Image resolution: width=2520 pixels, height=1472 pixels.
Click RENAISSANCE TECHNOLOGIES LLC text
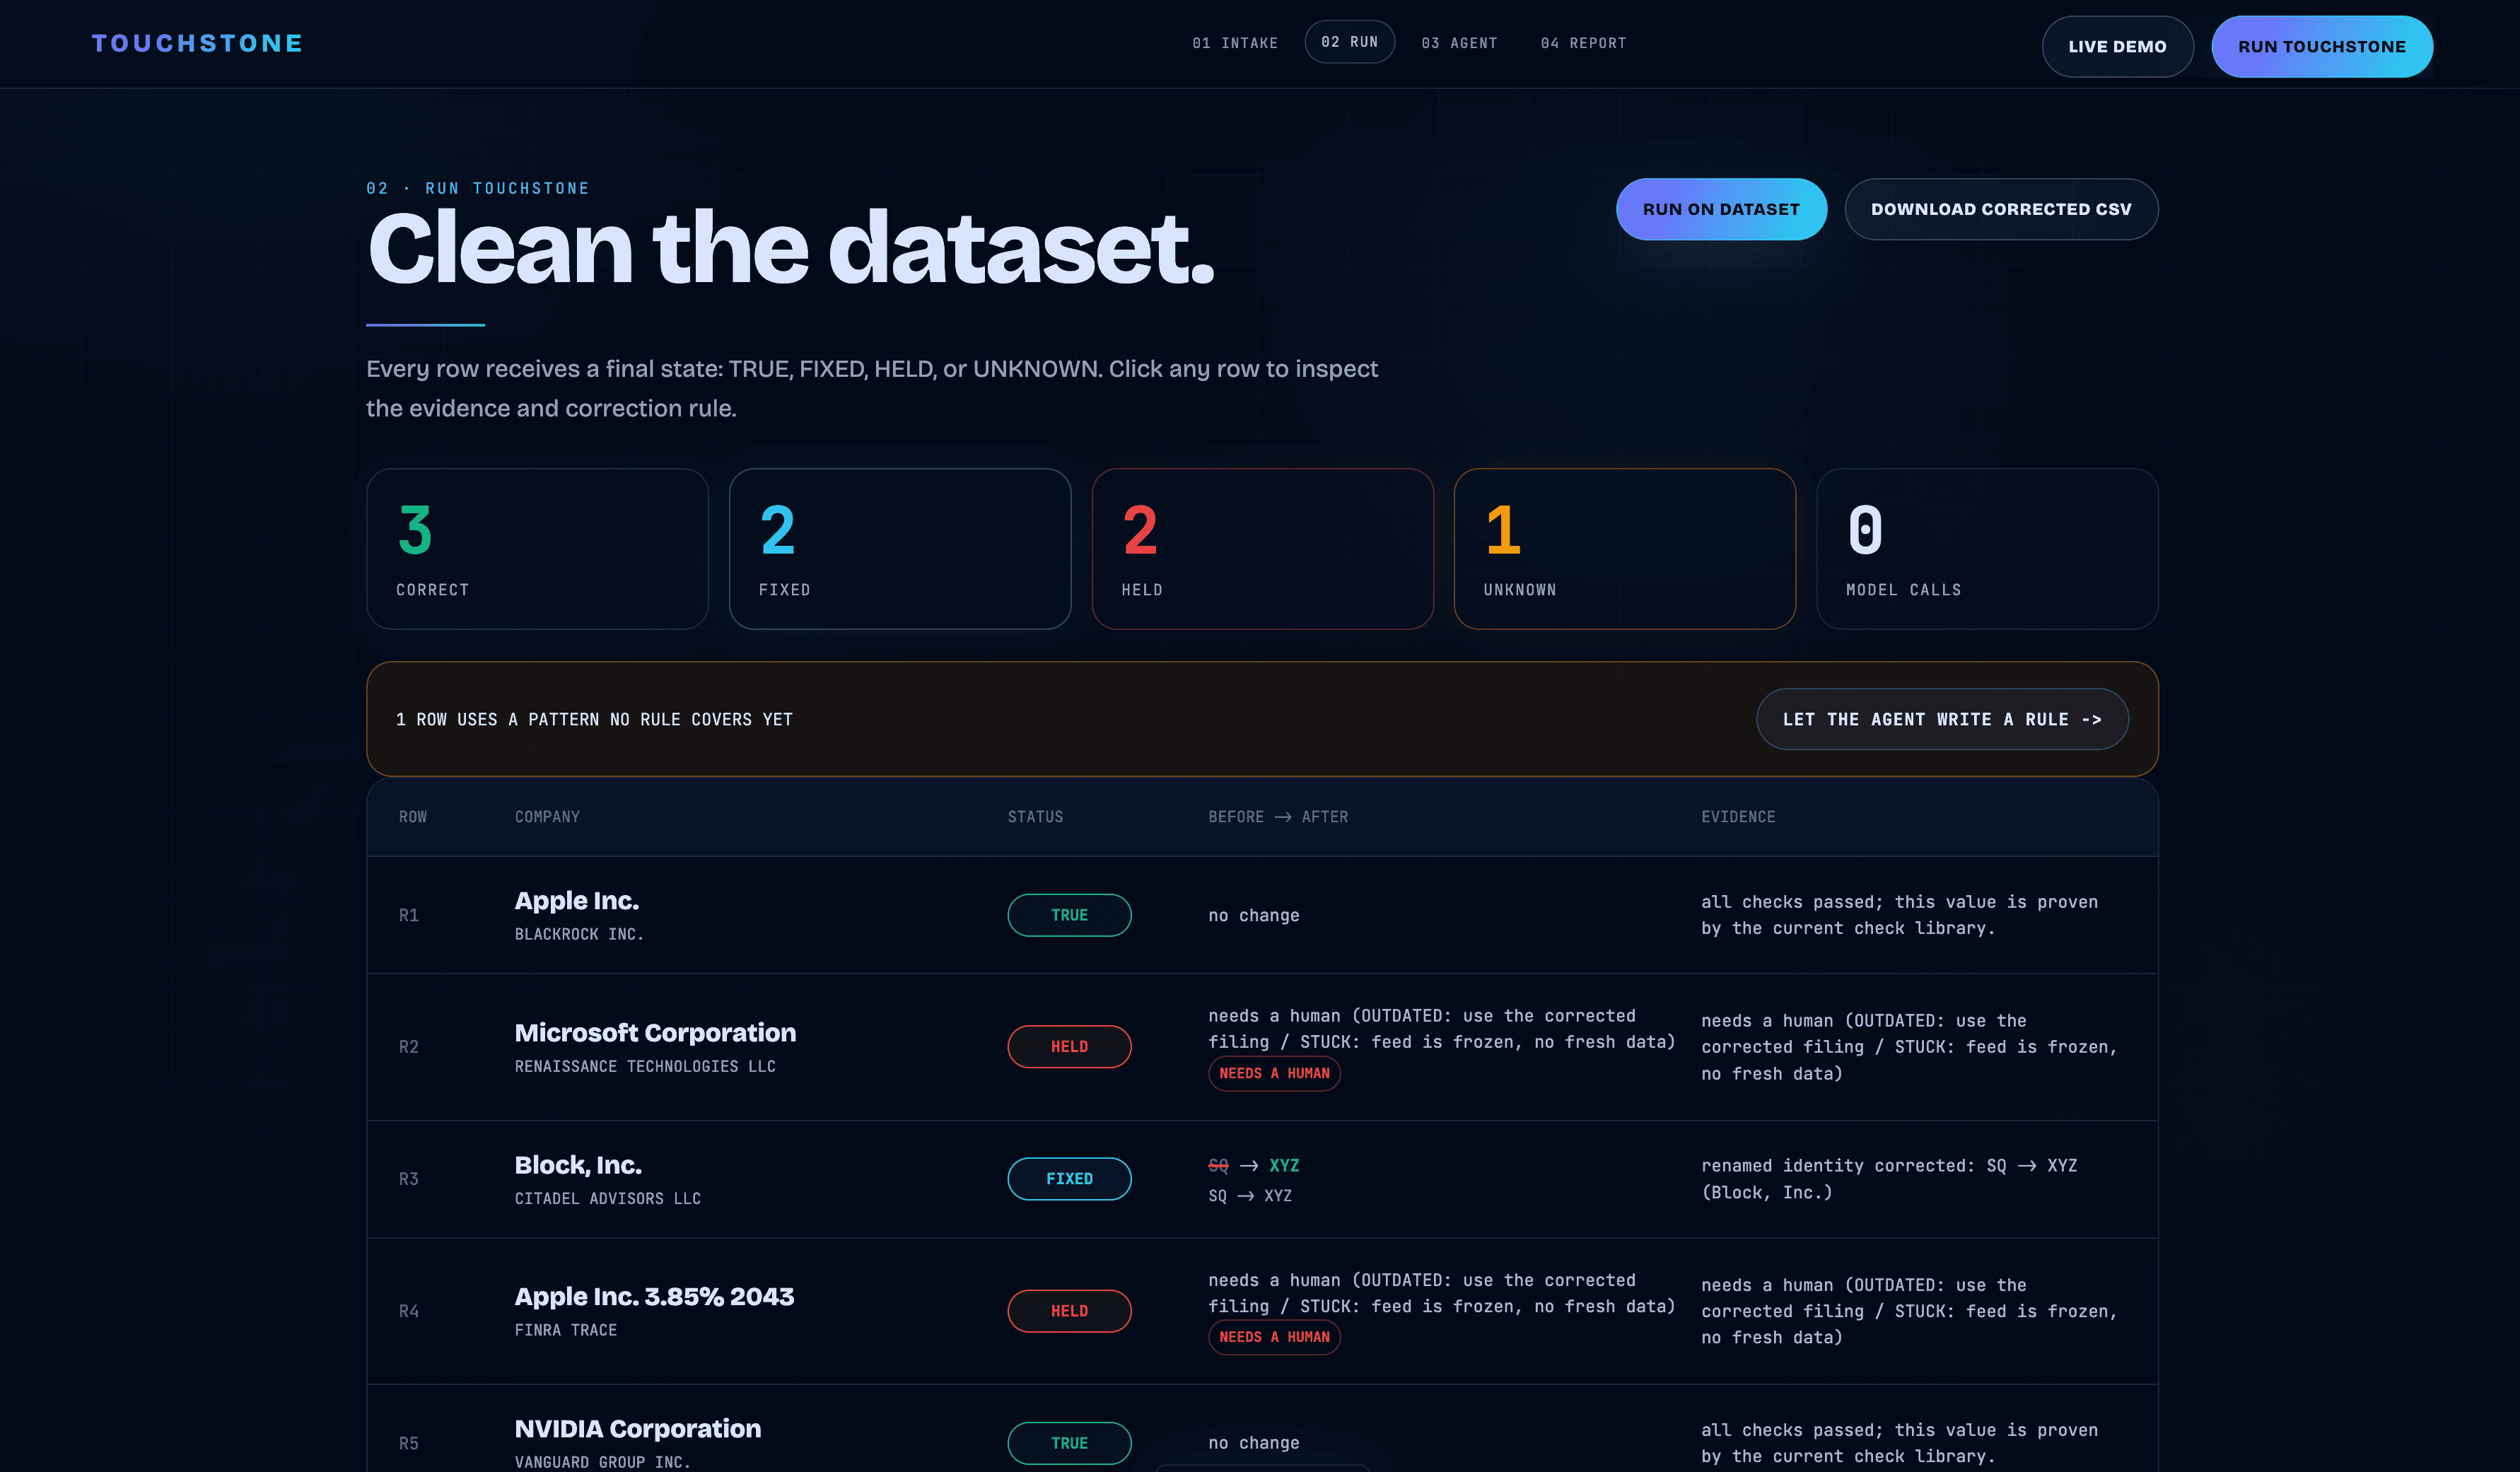pyautogui.click(x=645, y=1066)
